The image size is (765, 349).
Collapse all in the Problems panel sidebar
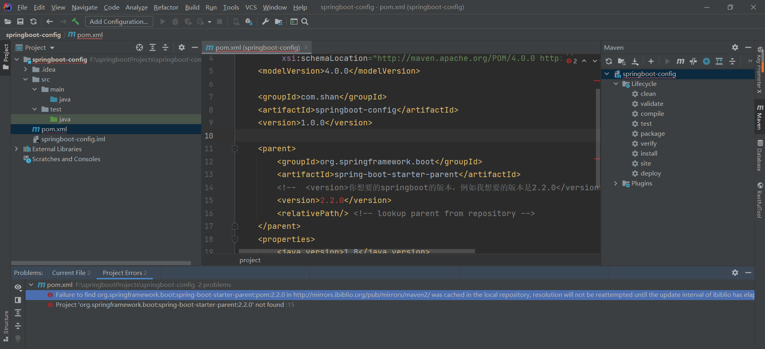pyautogui.click(x=18, y=326)
